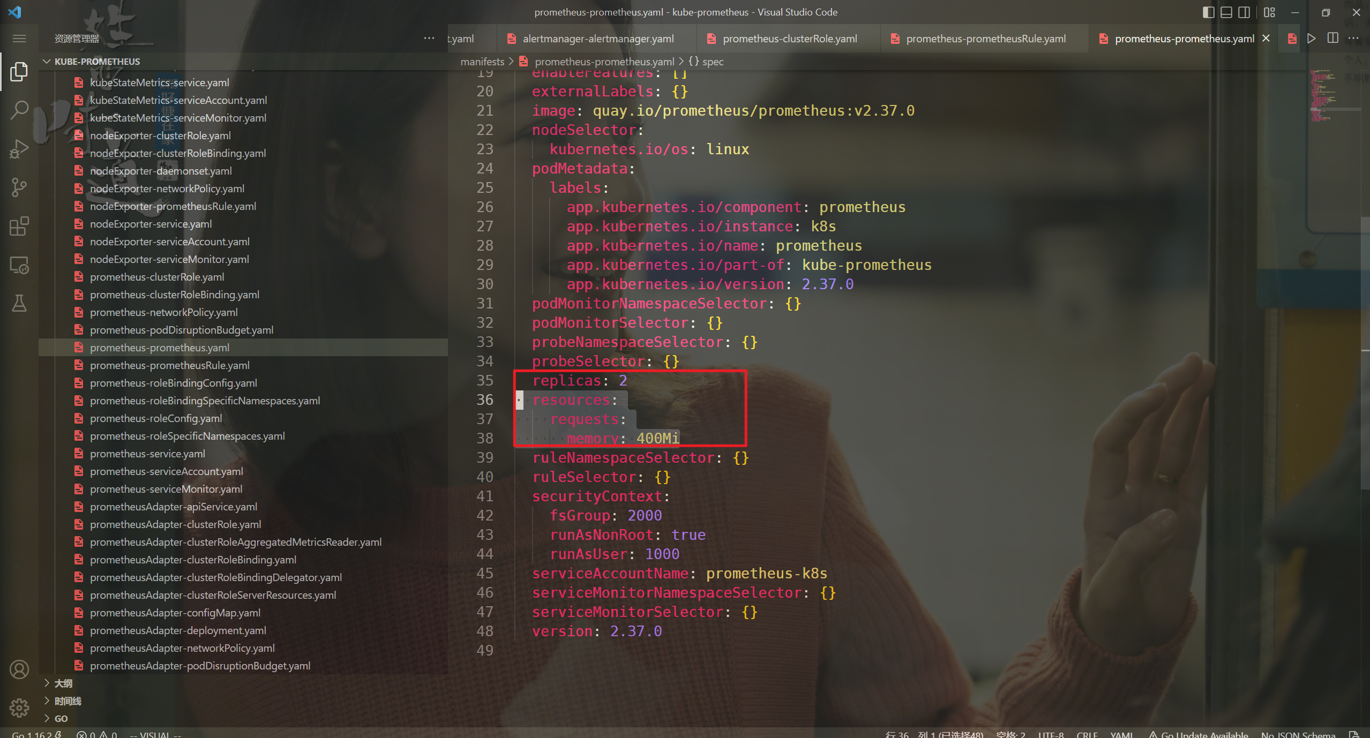The height and width of the screenshot is (738, 1370).
Task: Switch to alertmanager-alertmanager.yaml tab
Action: (x=598, y=39)
